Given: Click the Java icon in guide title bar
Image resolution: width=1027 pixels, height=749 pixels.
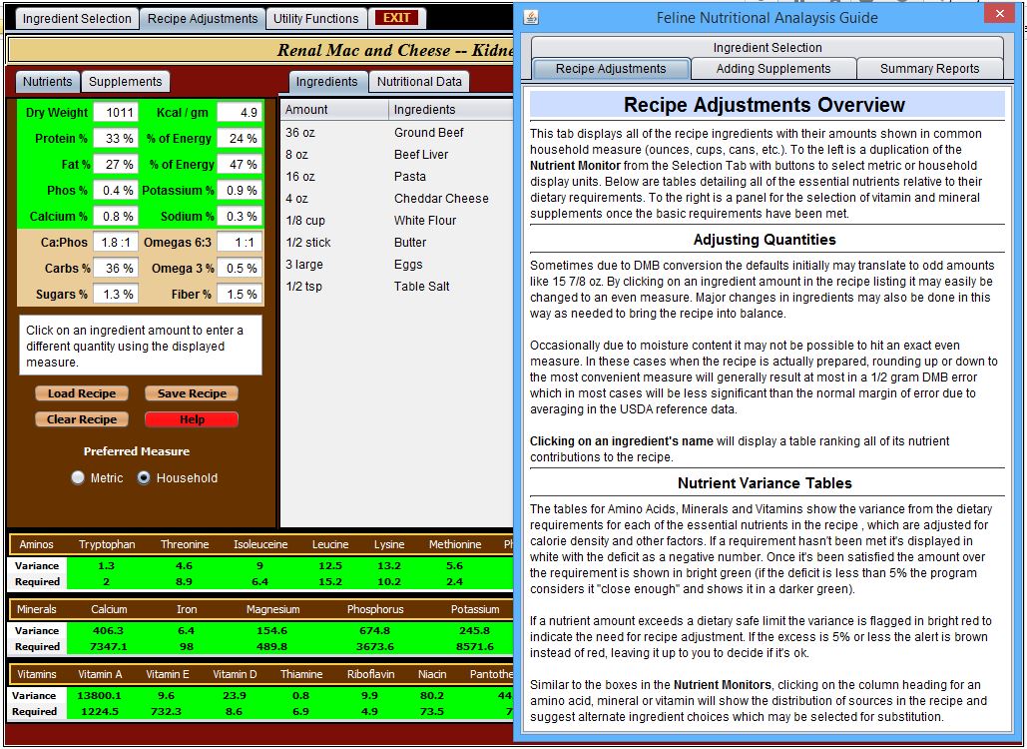Looking at the screenshot, I should [x=531, y=17].
